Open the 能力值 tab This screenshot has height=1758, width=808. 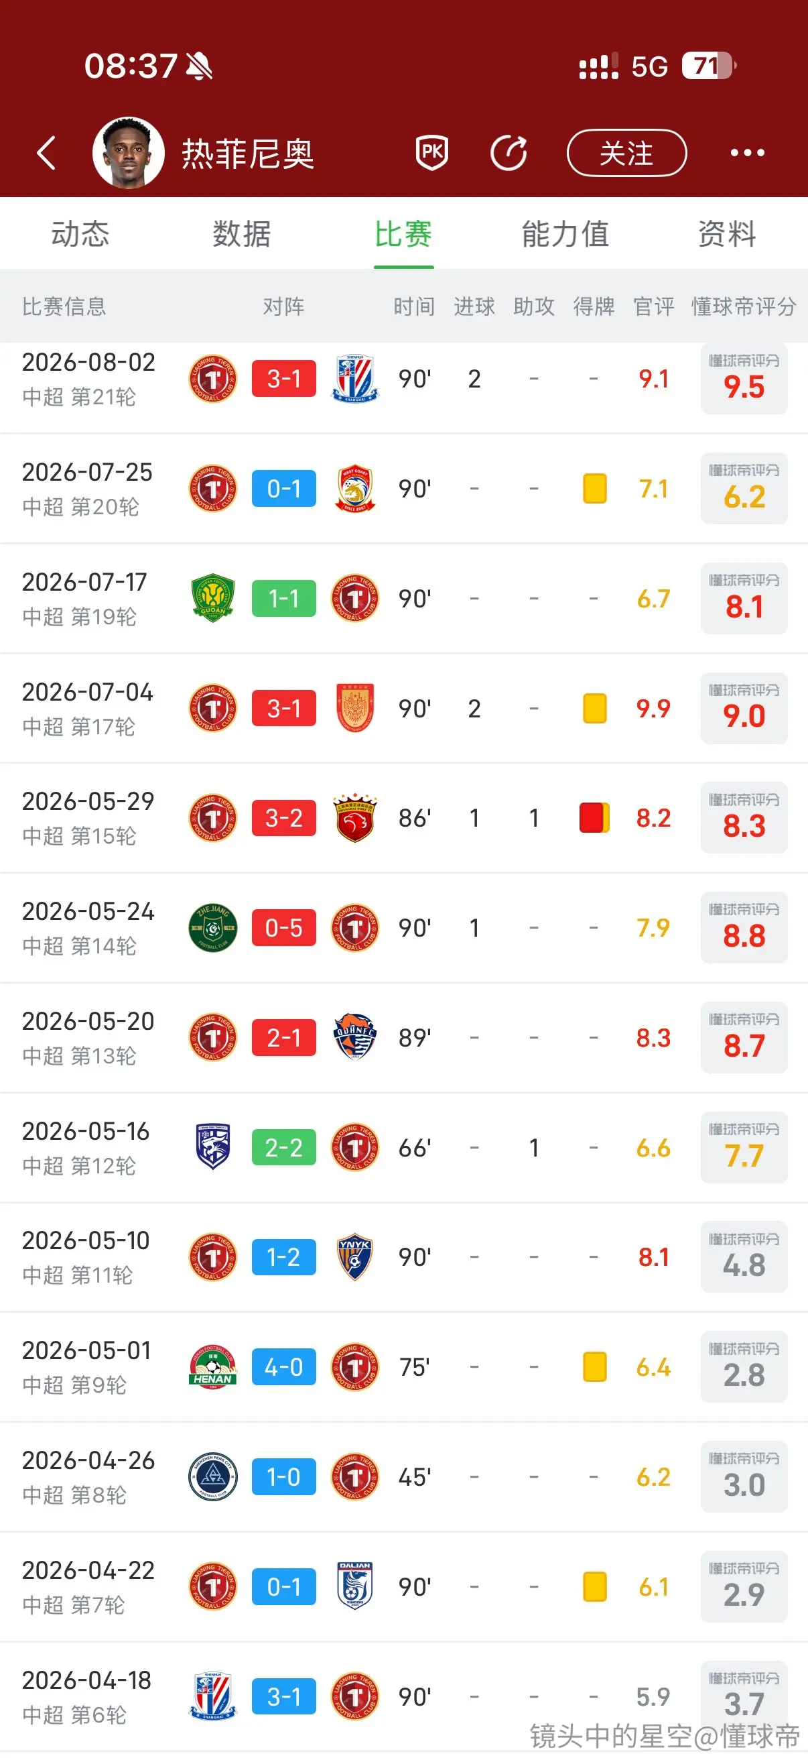click(x=565, y=233)
